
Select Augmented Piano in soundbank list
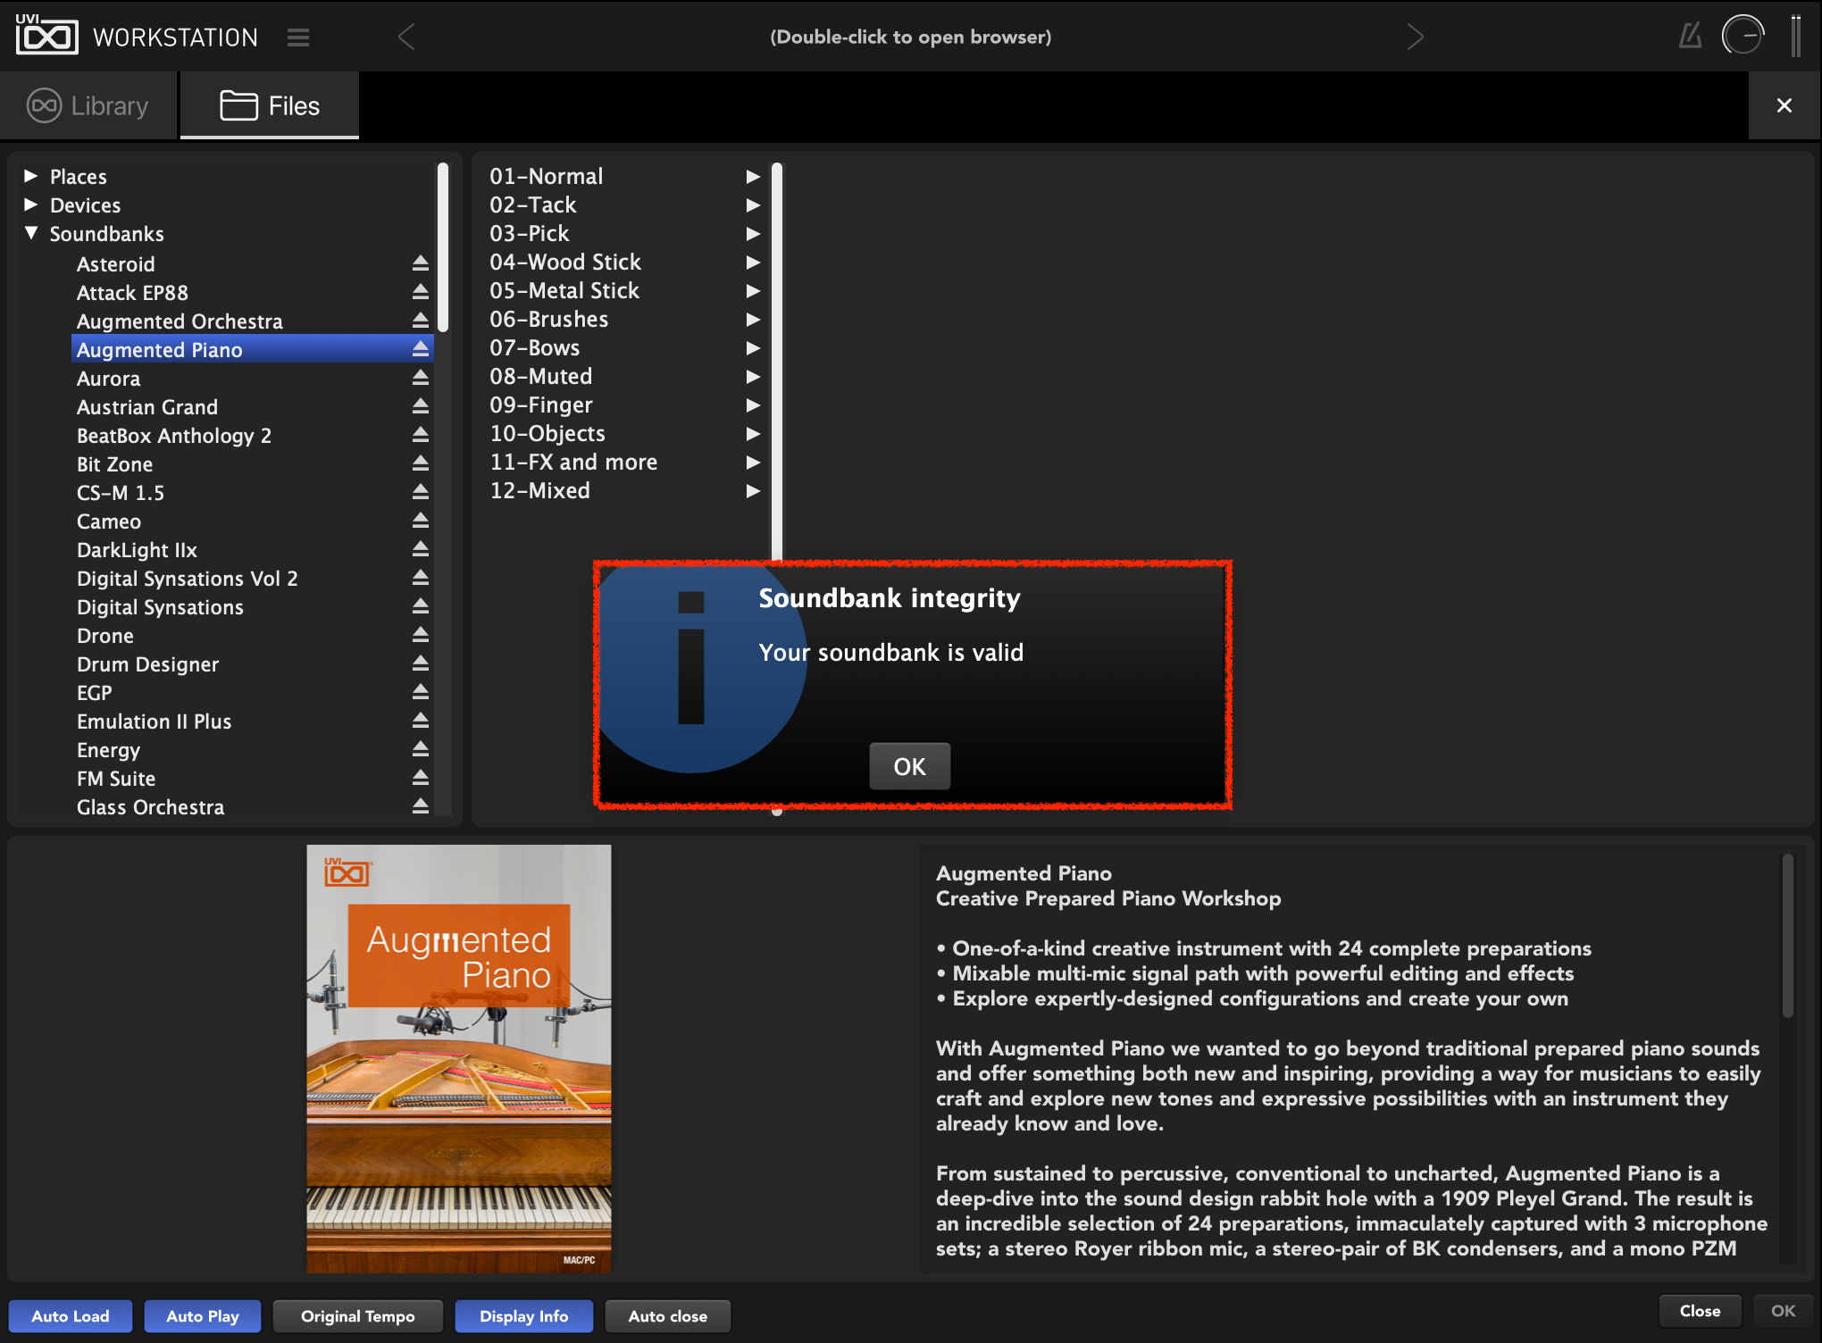click(251, 349)
